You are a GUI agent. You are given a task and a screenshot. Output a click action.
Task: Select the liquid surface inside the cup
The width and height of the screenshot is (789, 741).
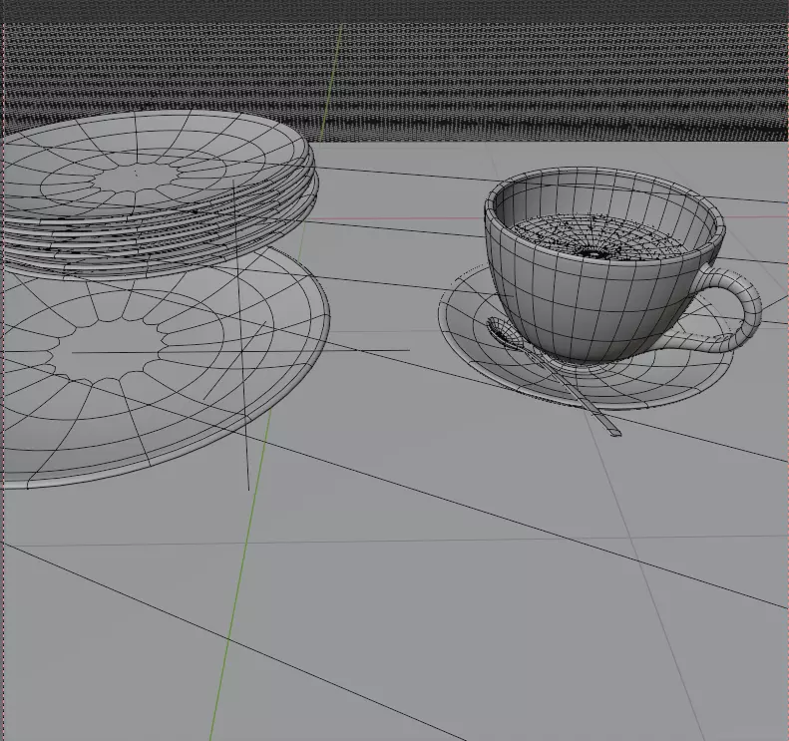[601, 236]
